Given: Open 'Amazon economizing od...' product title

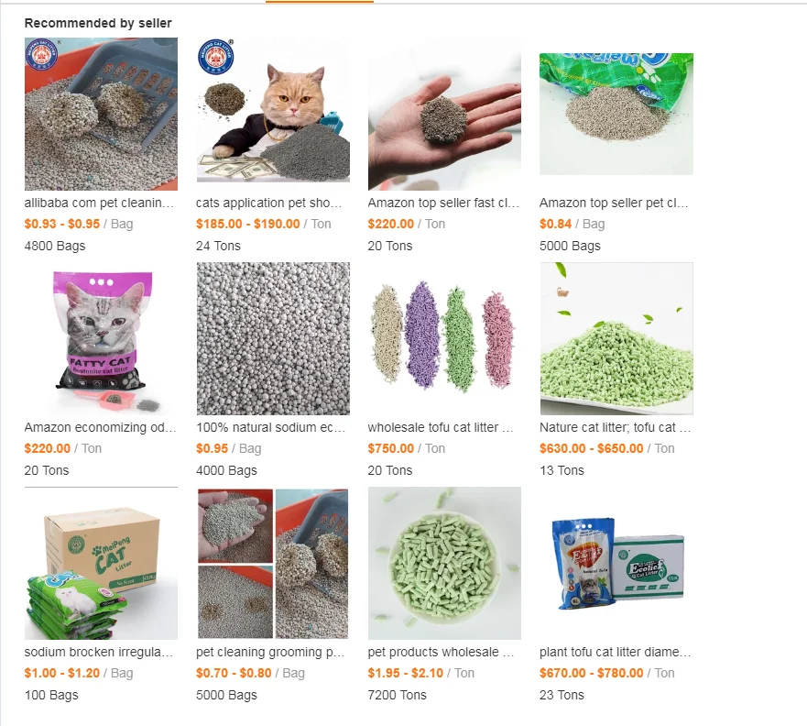Looking at the screenshot, I should click(101, 427).
